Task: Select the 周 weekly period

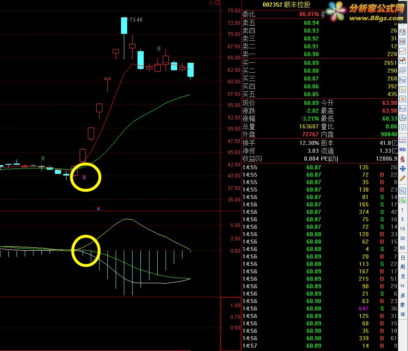Action: click(x=403, y=267)
